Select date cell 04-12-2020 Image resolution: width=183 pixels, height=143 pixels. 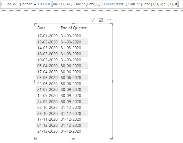[47, 125]
